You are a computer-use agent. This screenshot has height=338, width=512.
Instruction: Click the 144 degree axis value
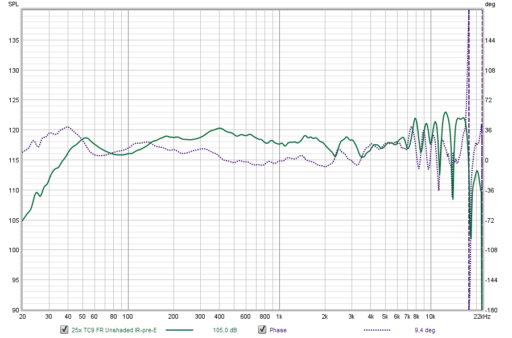[490, 40]
